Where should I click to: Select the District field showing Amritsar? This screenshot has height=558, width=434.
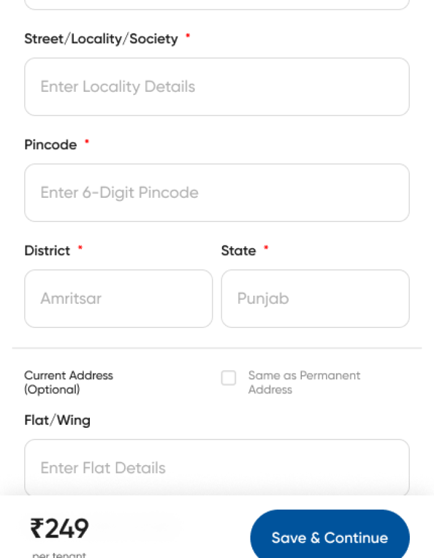(118, 298)
